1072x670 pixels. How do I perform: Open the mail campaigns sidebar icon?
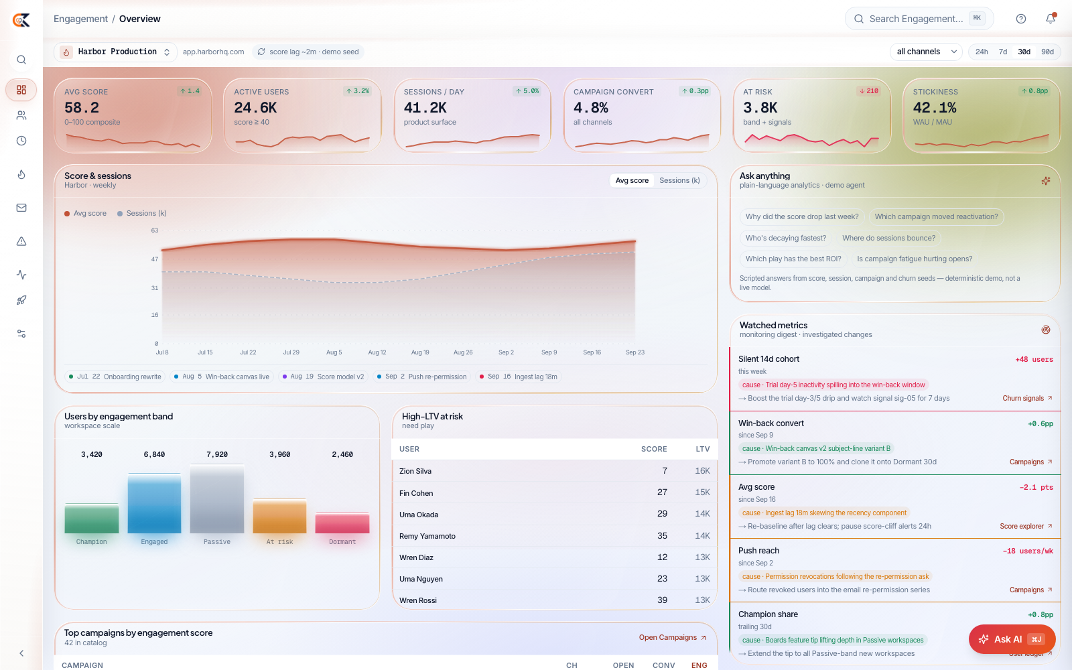click(x=21, y=208)
